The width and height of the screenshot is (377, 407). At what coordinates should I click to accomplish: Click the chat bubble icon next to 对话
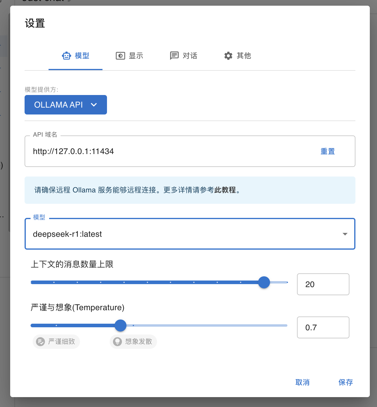tap(174, 56)
